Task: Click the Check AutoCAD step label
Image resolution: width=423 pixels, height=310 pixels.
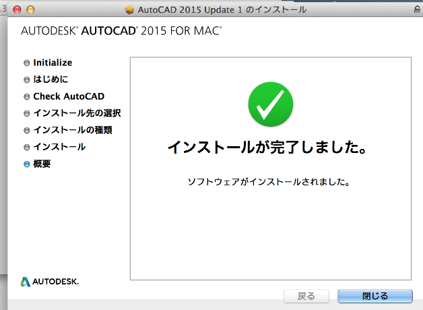Action: [x=69, y=96]
